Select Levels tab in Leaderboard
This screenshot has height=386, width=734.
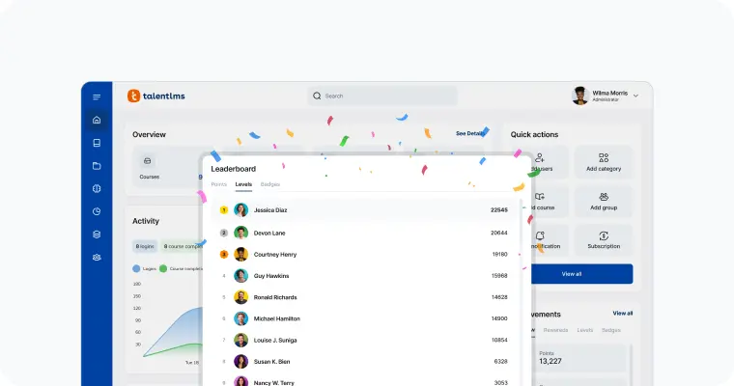pos(243,183)
